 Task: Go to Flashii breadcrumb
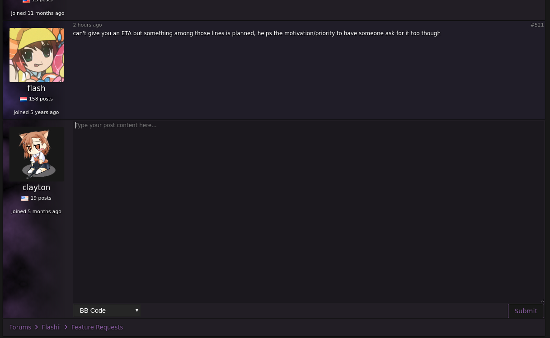click(x=51, y=327)
